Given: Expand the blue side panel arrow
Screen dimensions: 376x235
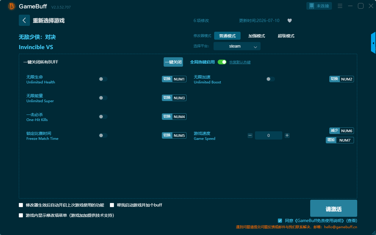Looking at the screenshot, I should (373, 43).
